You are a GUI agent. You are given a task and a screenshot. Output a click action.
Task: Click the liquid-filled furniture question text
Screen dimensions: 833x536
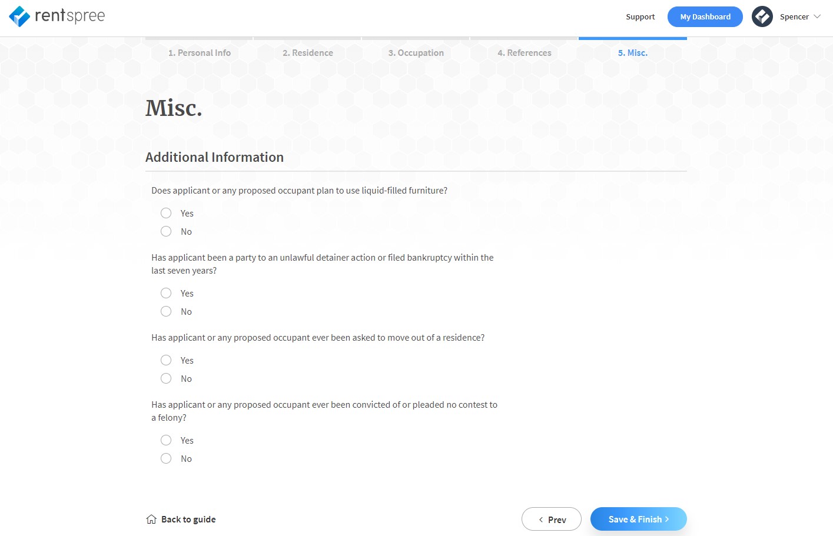pyautogui.click(x=299, y=191)
